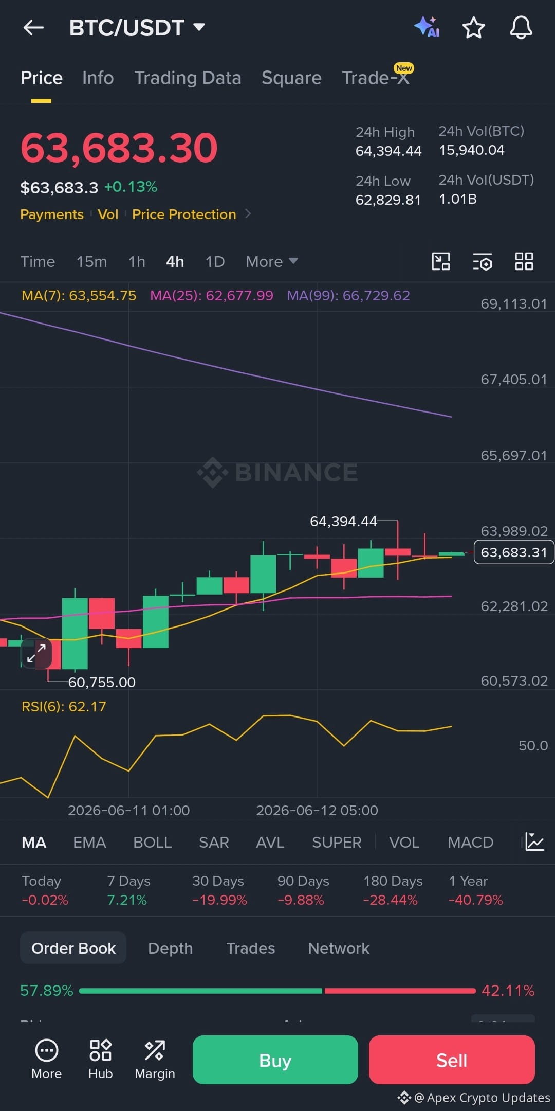Viewport: 555px width, 1111px height.
Task: Select the 1h chart interval
Action: pyautogui.click(x=137, y=262)
